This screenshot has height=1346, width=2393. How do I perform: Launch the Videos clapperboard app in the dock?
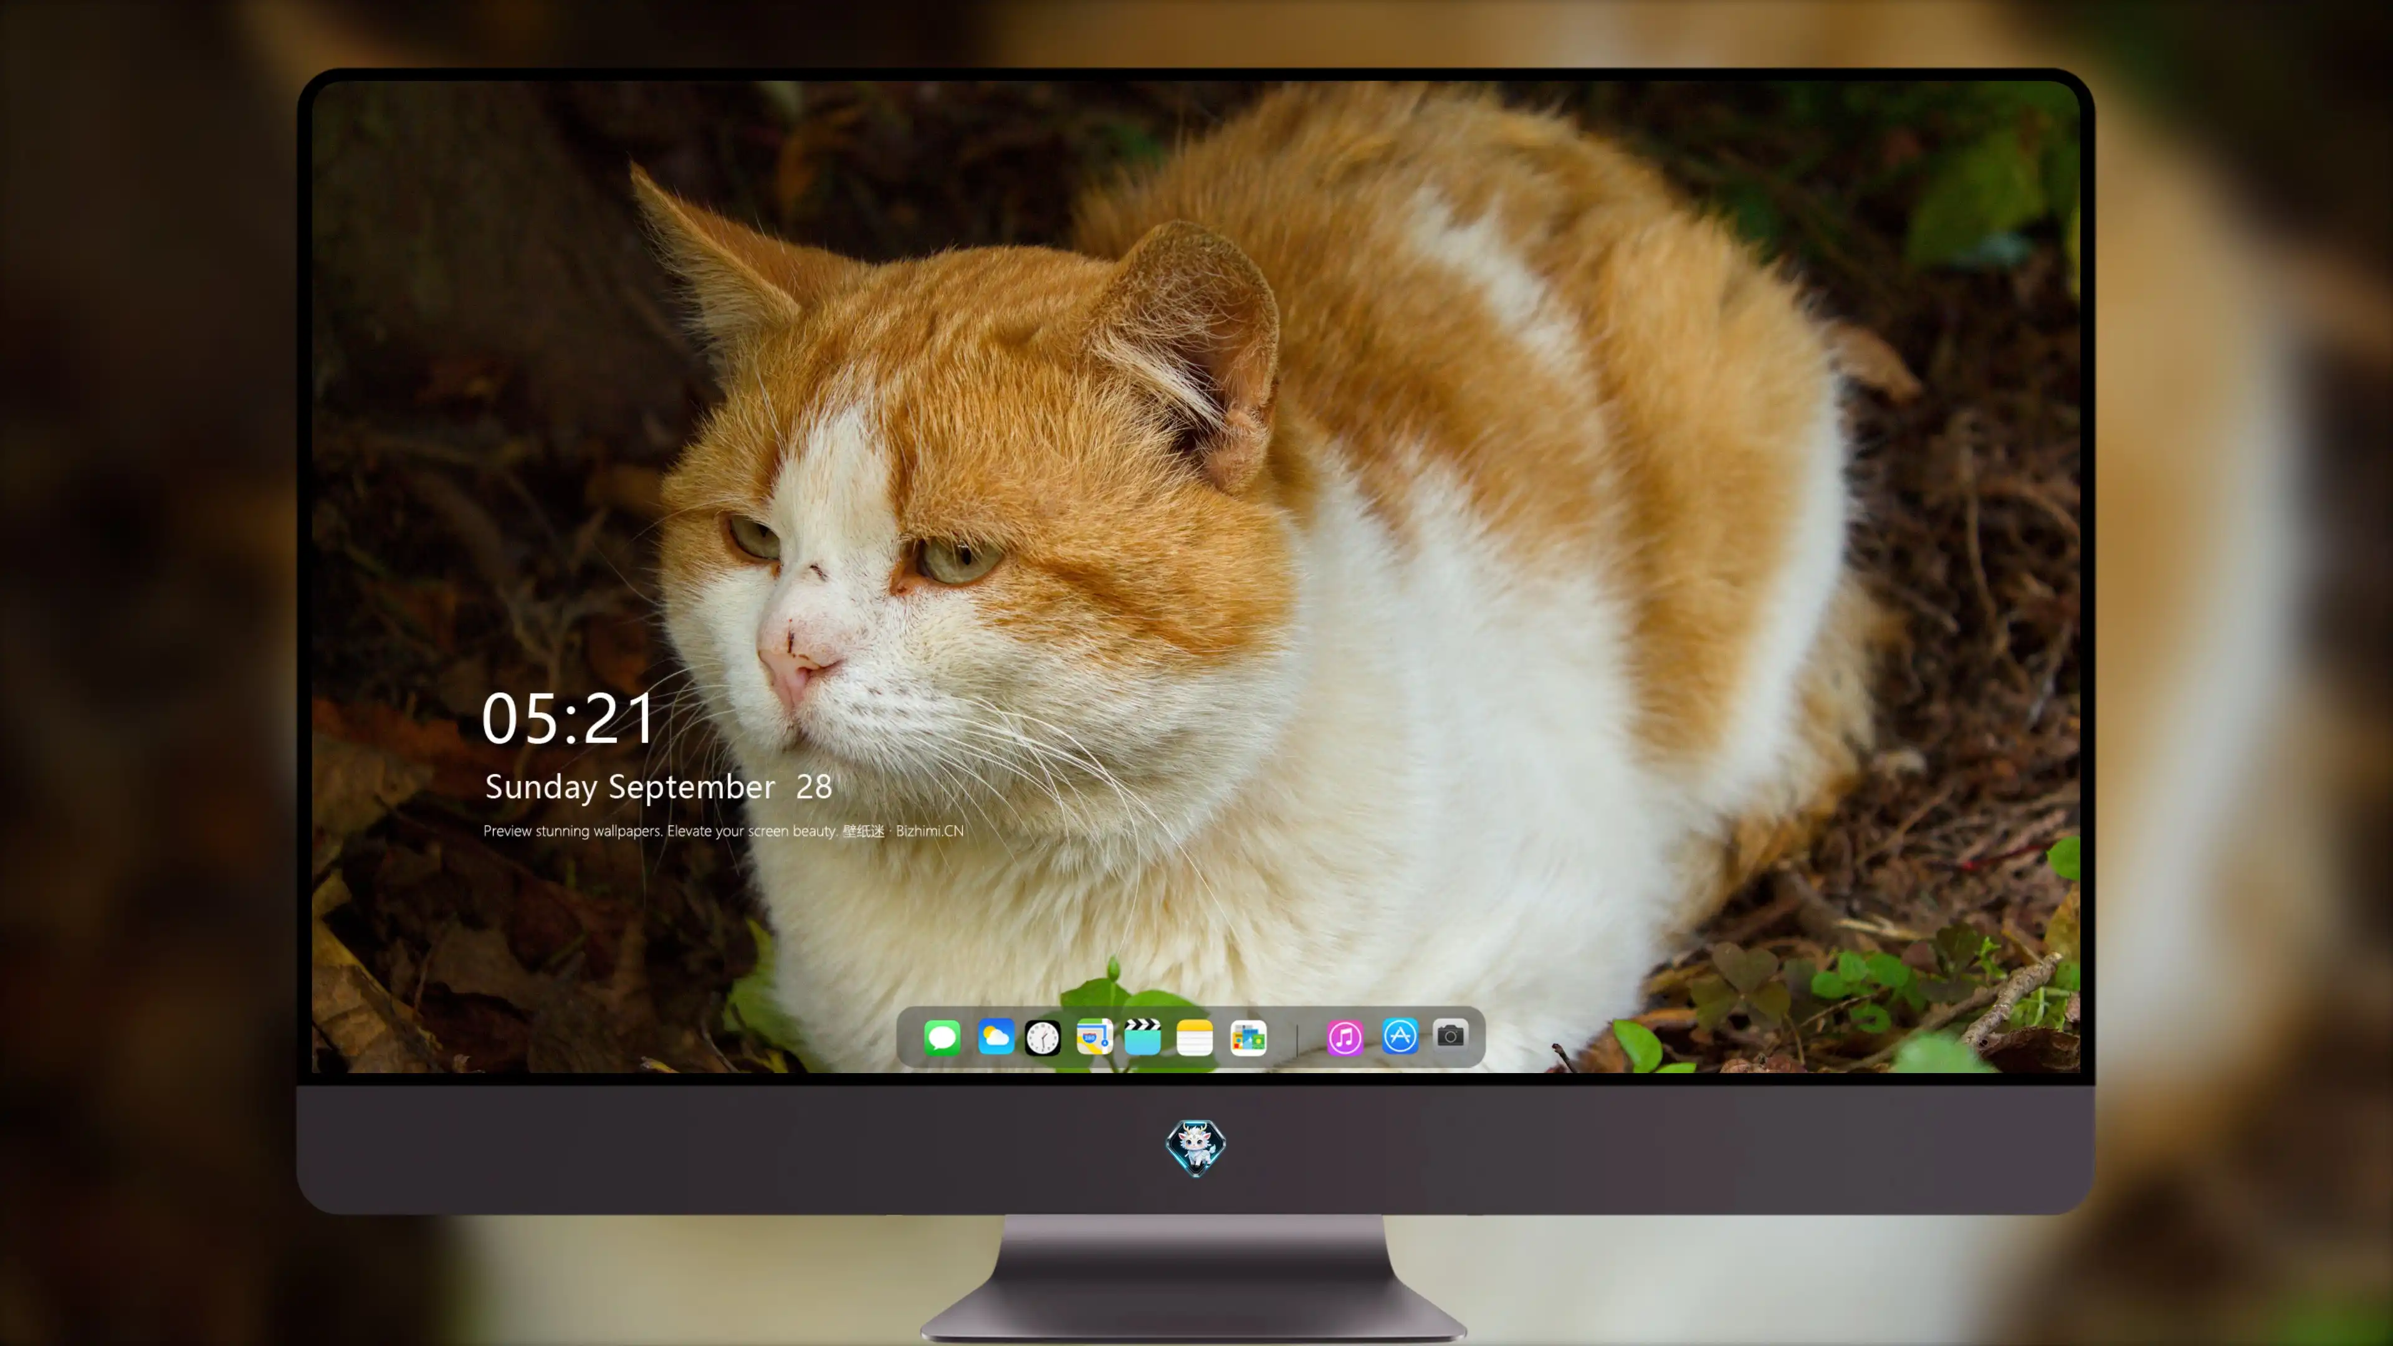tap(1143, 1037)
